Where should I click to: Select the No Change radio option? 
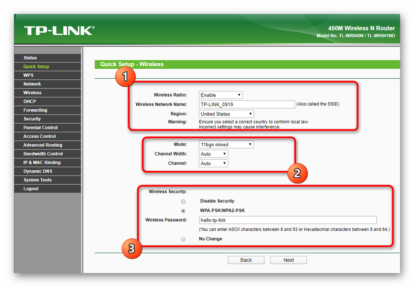tap(183, 239)
